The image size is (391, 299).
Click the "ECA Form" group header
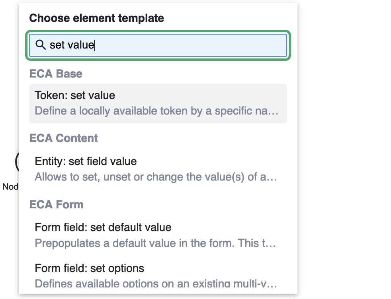[56, 204]
